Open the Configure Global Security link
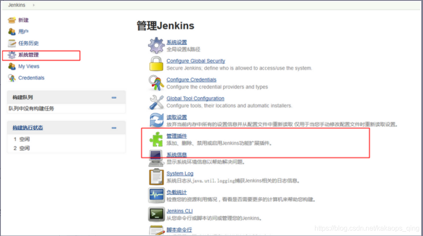This screenshot has width=423, height=236. (x=196, y=61)
